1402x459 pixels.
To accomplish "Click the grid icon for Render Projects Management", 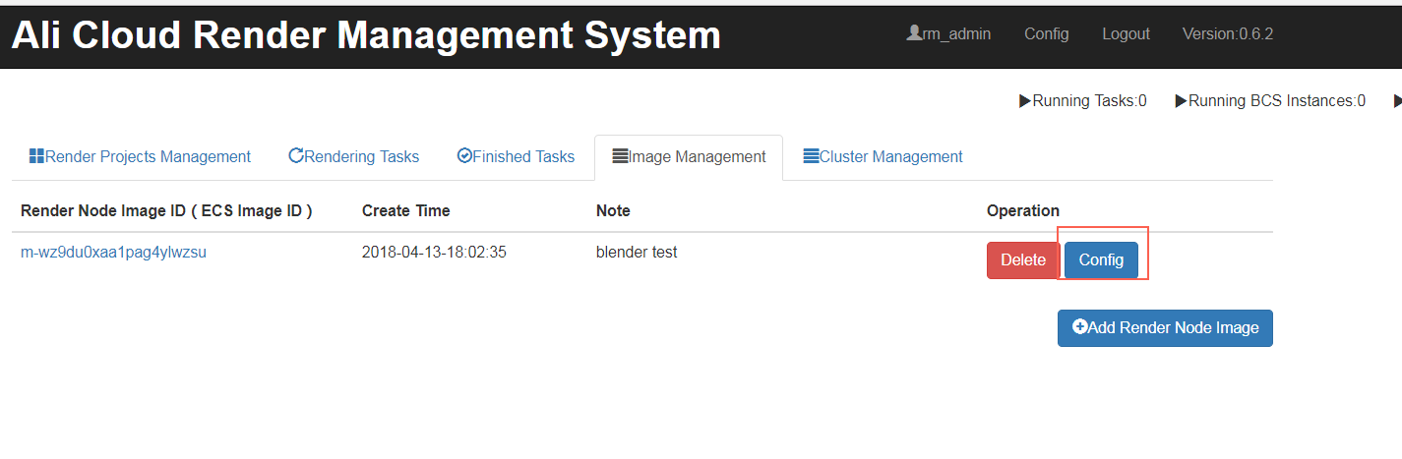I will (x=37, y=156).
